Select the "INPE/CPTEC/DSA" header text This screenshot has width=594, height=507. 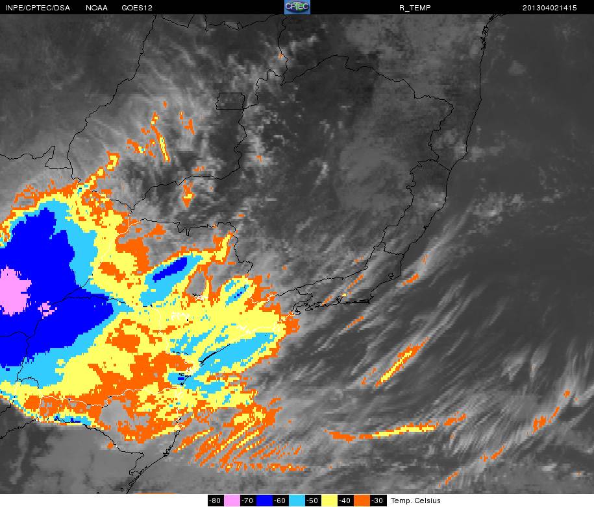point(38,8)
